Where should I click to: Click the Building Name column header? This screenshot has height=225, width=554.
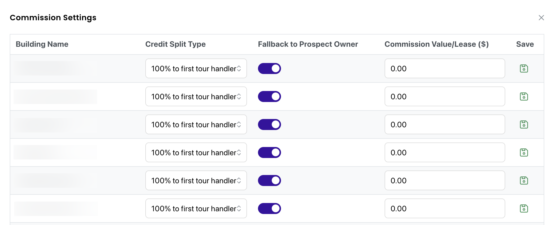[x=42, y=44]
